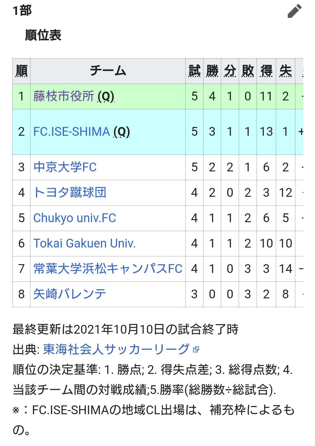The width and height of the screenshot is (315, 446).
Task: Open the 常葉大学浜松キャンパスFC link
Action: [108, 269]
